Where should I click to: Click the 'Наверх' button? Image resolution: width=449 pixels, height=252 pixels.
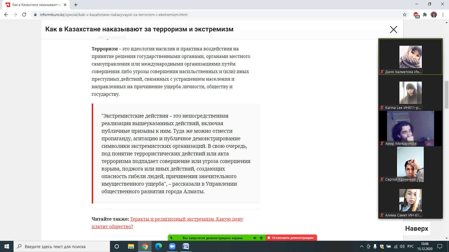417,228
